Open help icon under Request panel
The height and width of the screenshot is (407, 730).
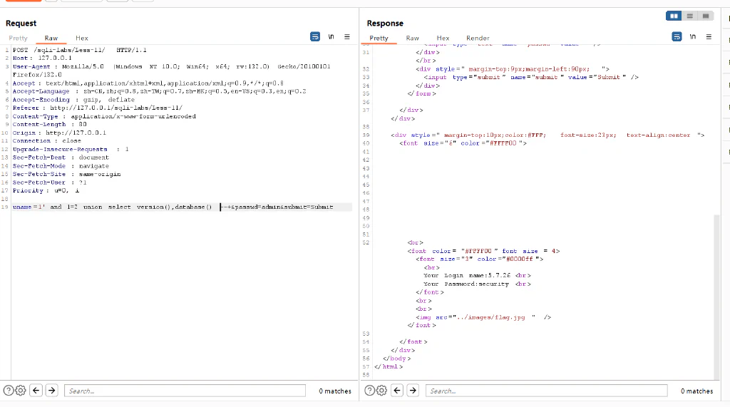9,391
